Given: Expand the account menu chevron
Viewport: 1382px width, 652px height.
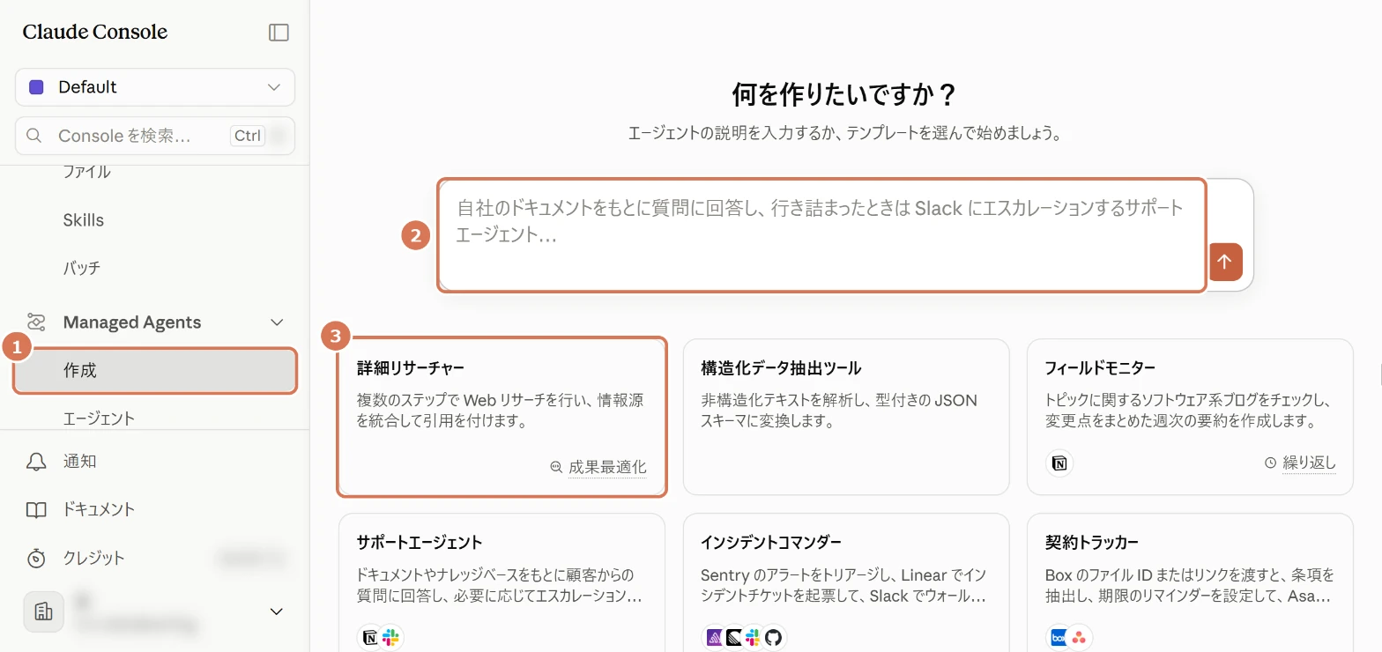Looking at the screenshot, I should 276,611.
